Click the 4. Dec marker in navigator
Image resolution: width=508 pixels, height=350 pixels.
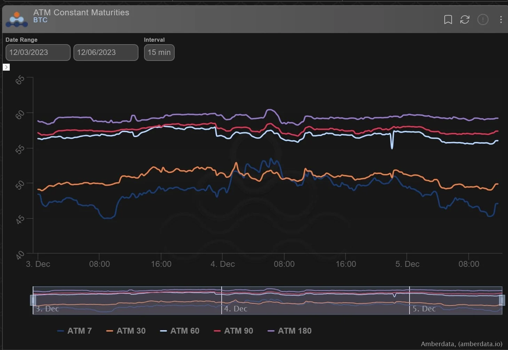236,309
